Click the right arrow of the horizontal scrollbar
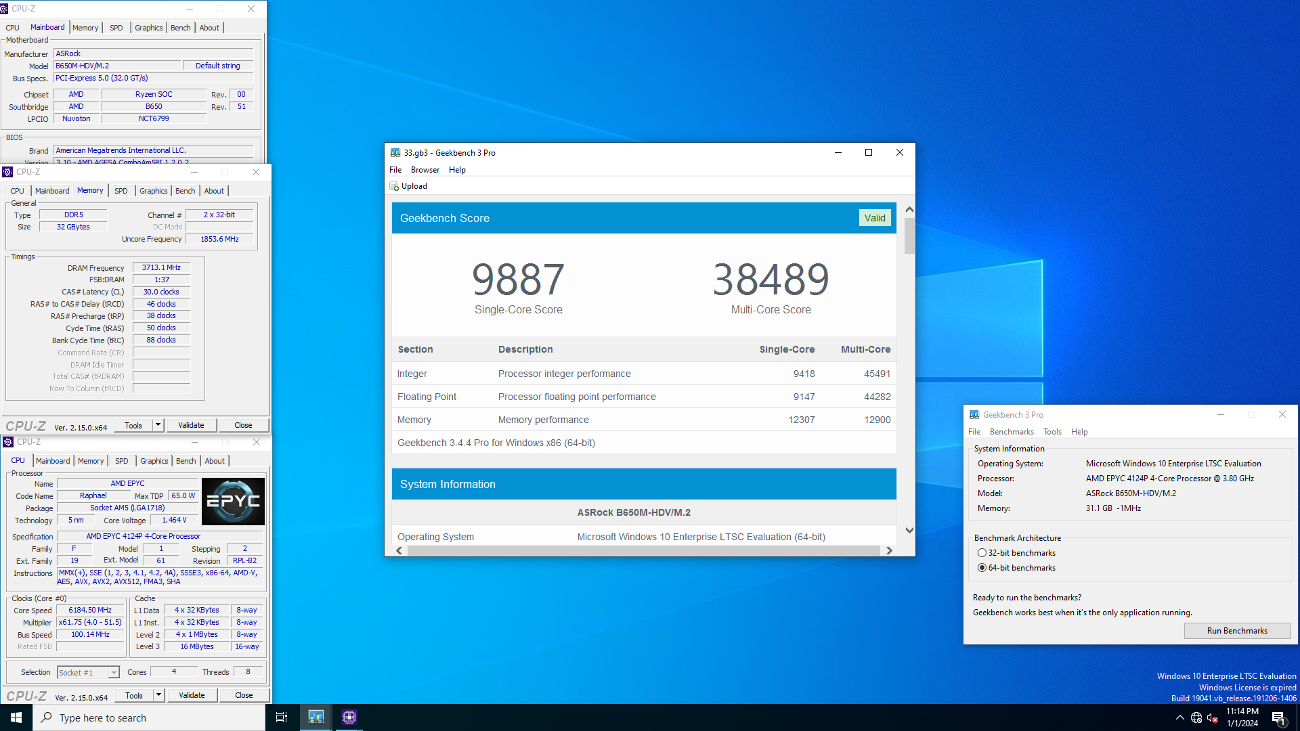The height and width of the screenshot is (731, 1300). [889, 551]
